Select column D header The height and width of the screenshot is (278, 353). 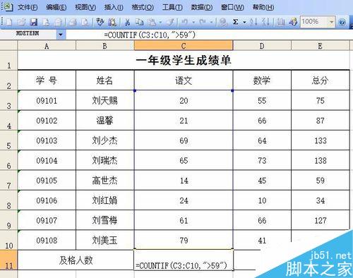(x=262, y=46)
